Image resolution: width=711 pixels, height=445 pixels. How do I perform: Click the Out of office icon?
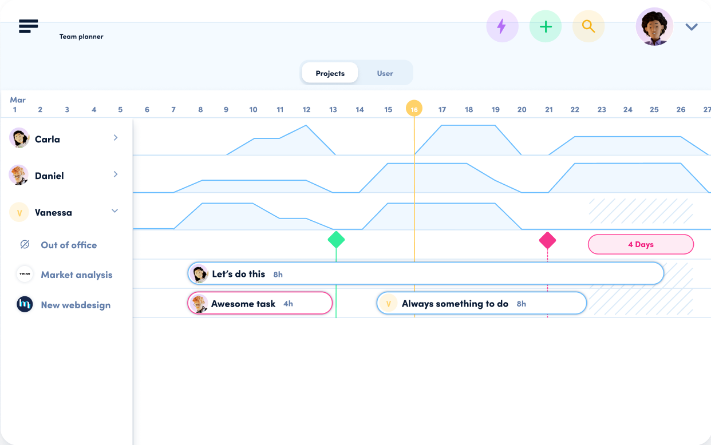(x=25, y=245)
